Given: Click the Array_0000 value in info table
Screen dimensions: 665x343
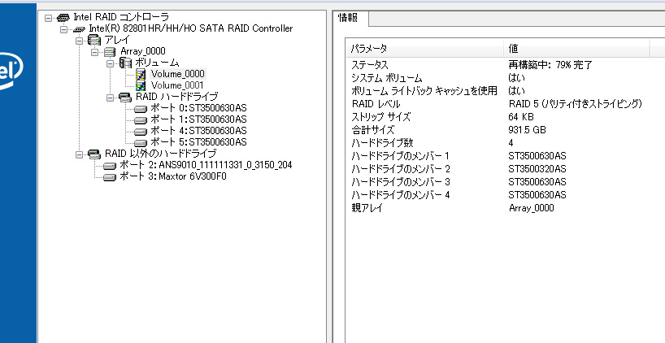Looking at the screenshot, I should pyautogui.click(x=531, y=208).
